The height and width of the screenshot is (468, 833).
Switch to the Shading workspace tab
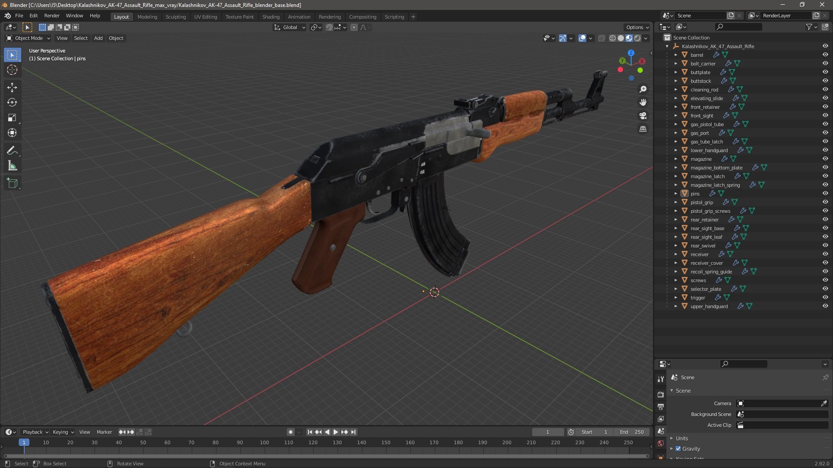click(x=271, y=16)
